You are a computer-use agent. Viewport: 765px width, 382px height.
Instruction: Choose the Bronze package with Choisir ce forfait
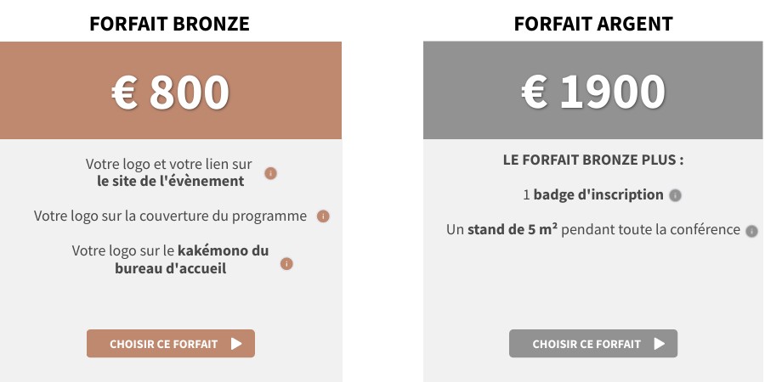tap(171, 344)
